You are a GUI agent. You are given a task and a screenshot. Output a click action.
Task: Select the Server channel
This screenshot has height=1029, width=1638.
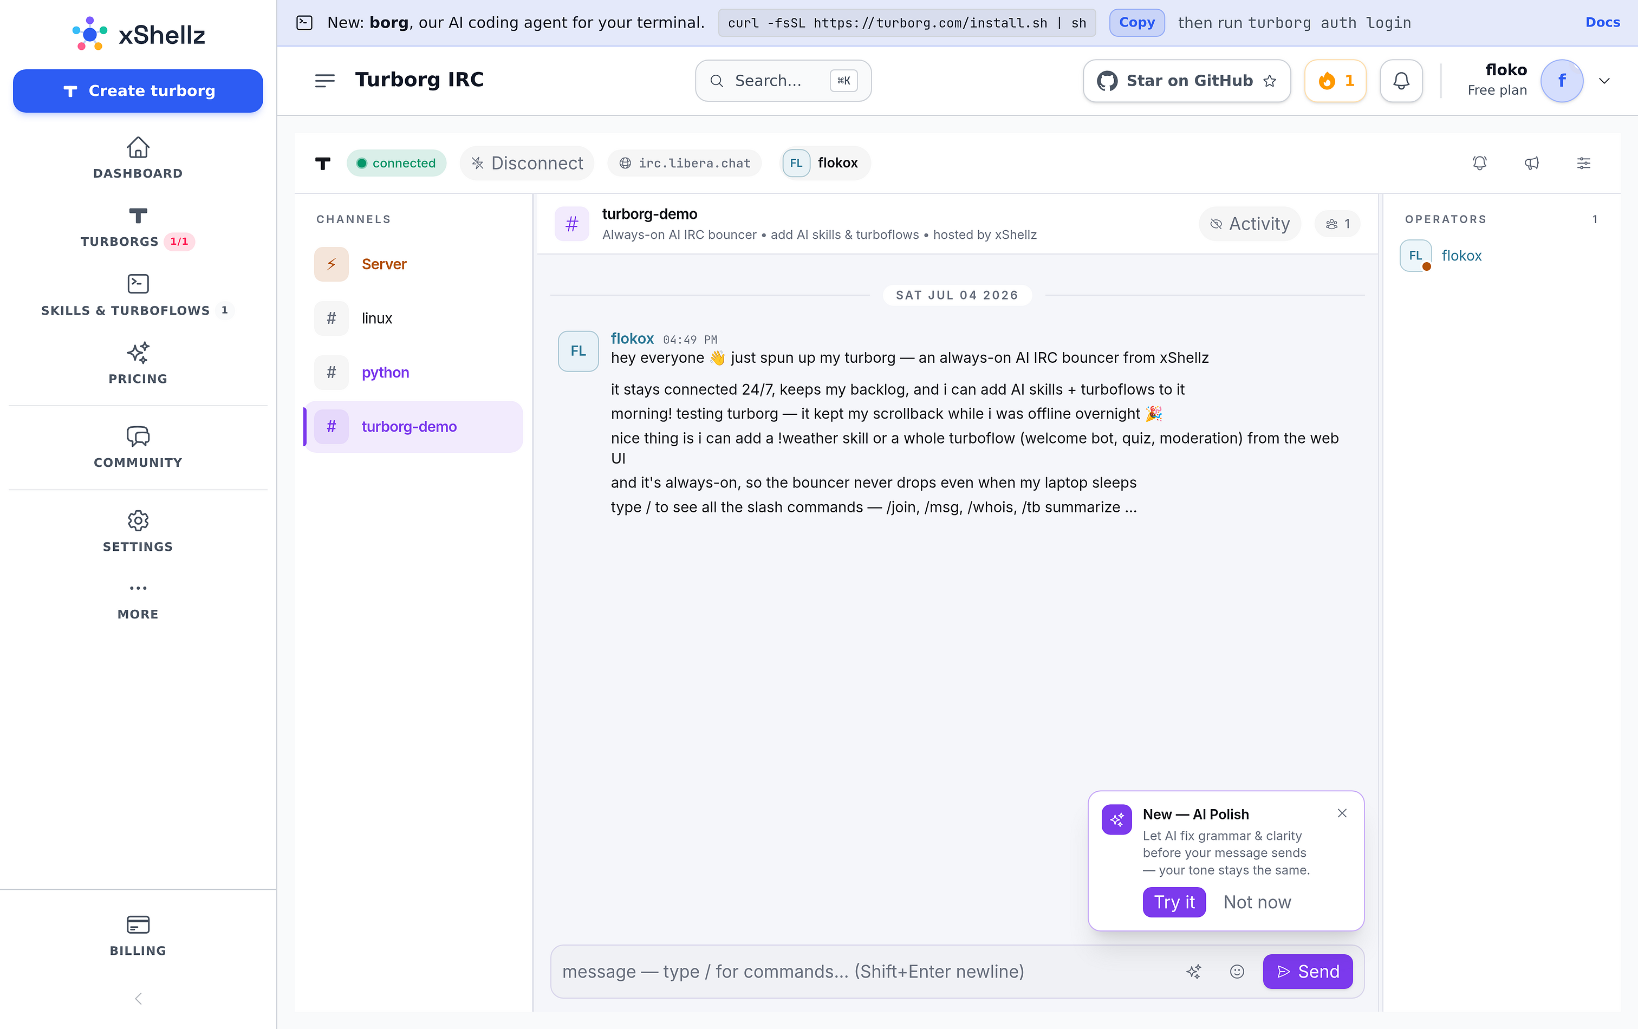[413, 264]
